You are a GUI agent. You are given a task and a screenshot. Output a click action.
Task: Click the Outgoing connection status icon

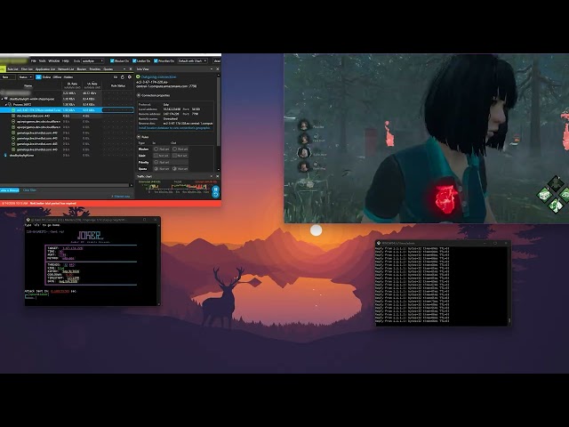click(x=138, y=77)
